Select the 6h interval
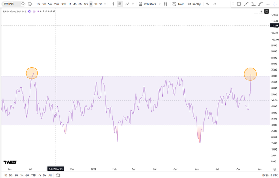Viewport: 279px width, 178px height. point(80,4)
